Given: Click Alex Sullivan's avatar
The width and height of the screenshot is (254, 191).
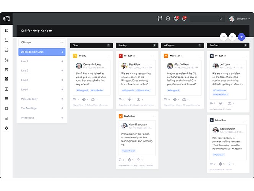Looking at the screenshot, I should tap(170, 66).
